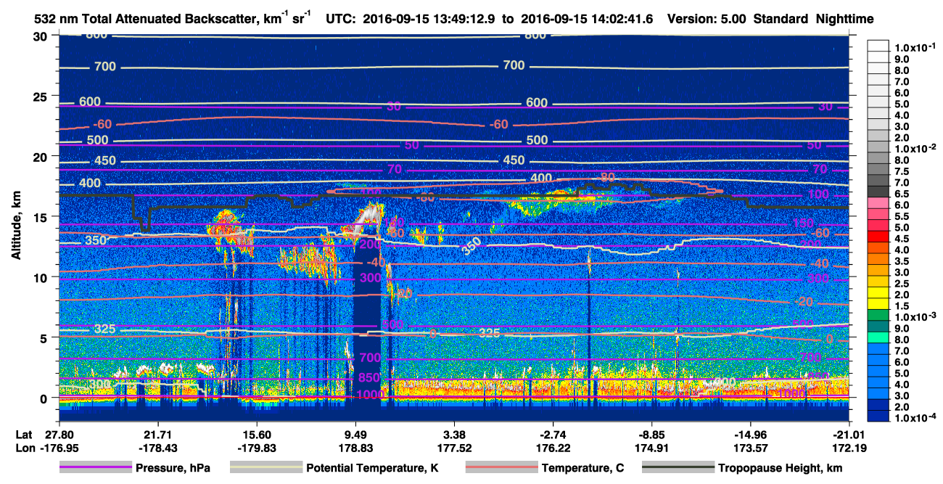The width and height of the screenshot is (943, 484).
Task: Click the latitude value '-2.74'
Action: pos(553,434)
